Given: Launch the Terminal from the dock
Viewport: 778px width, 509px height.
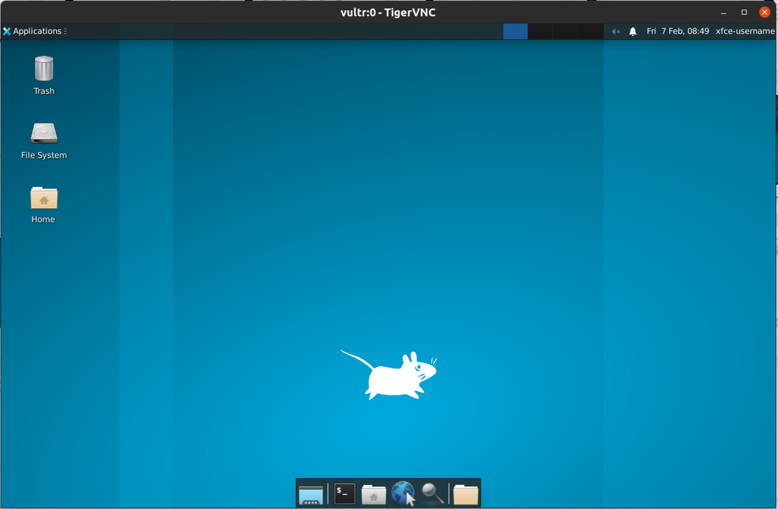Looking at the screenshot, I should 345,494.
